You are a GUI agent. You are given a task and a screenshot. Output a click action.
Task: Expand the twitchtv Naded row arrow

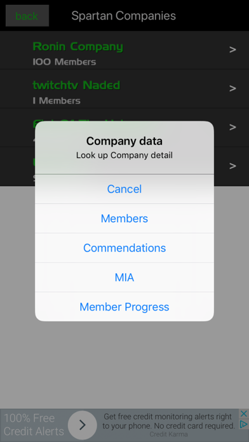point(232,88)
